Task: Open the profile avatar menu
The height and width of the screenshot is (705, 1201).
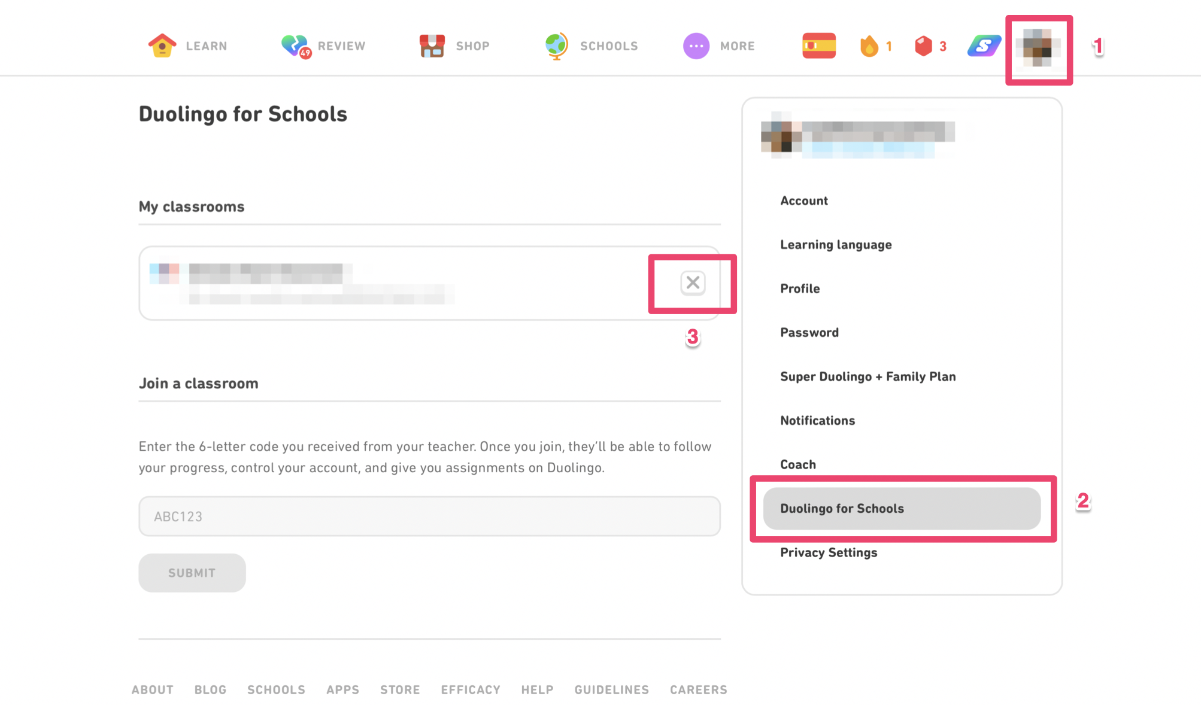Action: pos(1039,48)
